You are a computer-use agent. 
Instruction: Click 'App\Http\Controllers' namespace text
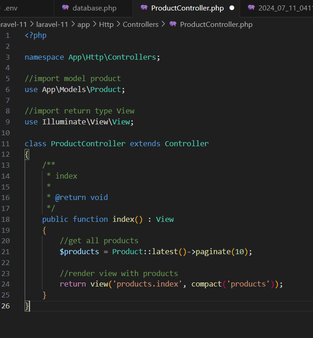(112, 57)
